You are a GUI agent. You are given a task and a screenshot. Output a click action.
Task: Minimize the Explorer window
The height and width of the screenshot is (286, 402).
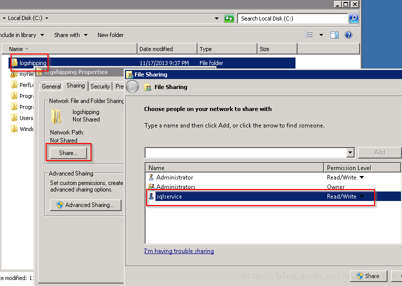tap(337, 4)
